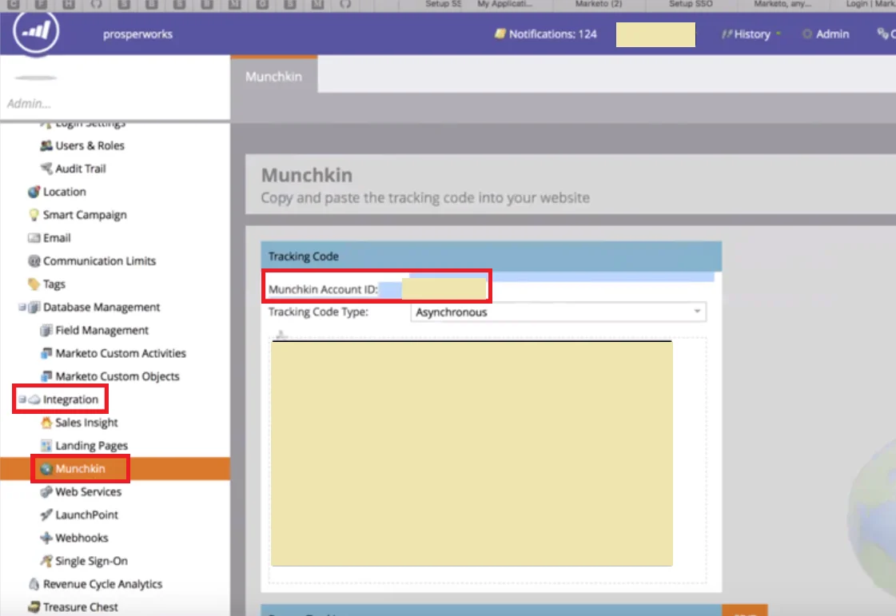Click the Audit Trail icon
This screenshot has width=896, height=616.
click(46, 169)
